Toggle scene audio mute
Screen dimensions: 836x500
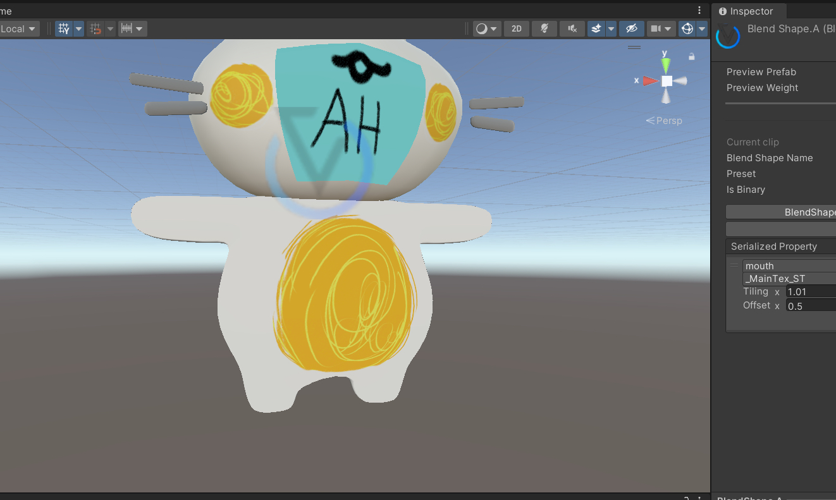[572, 28]
